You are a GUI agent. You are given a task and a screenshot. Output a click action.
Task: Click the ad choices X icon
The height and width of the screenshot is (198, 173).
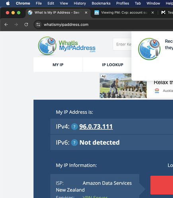pyautogui.click(x=102, y=96)
